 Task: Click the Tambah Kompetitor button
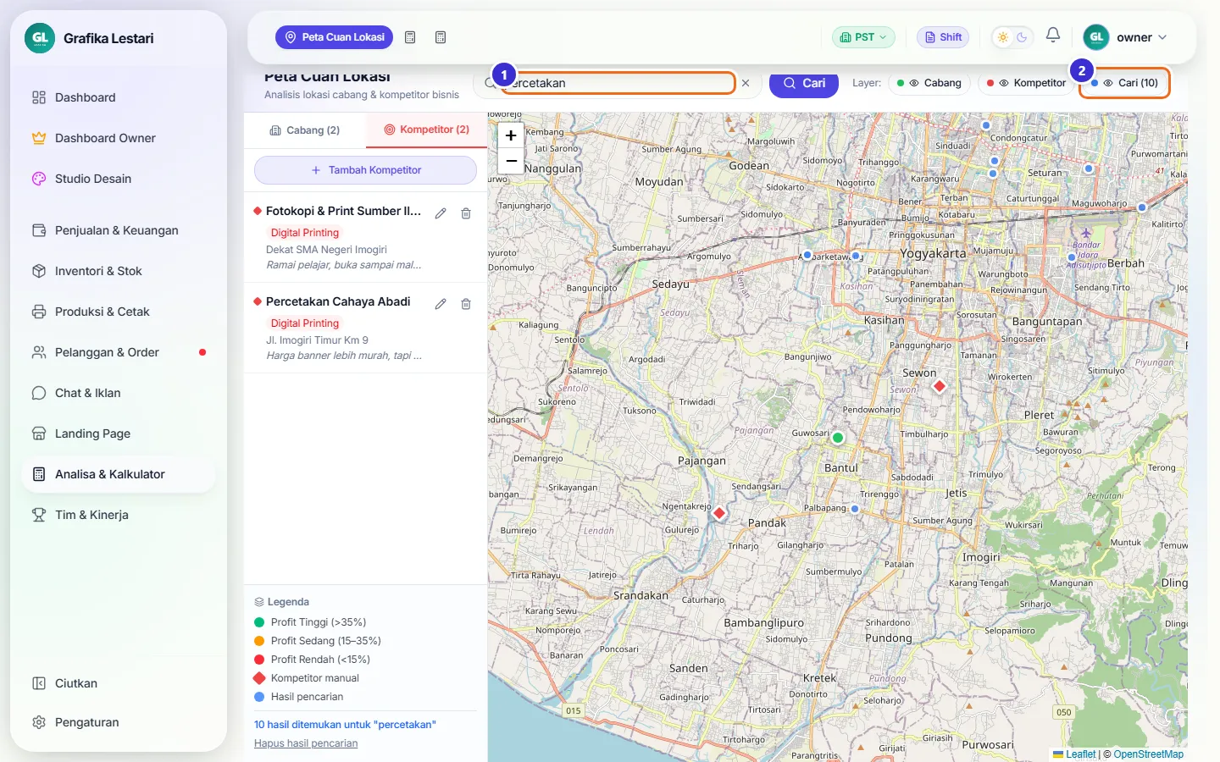pyautogui.click(x=365, y=170)
